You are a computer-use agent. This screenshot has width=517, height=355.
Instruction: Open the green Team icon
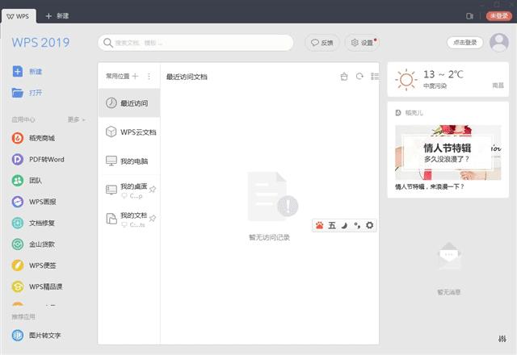point(18,181)
